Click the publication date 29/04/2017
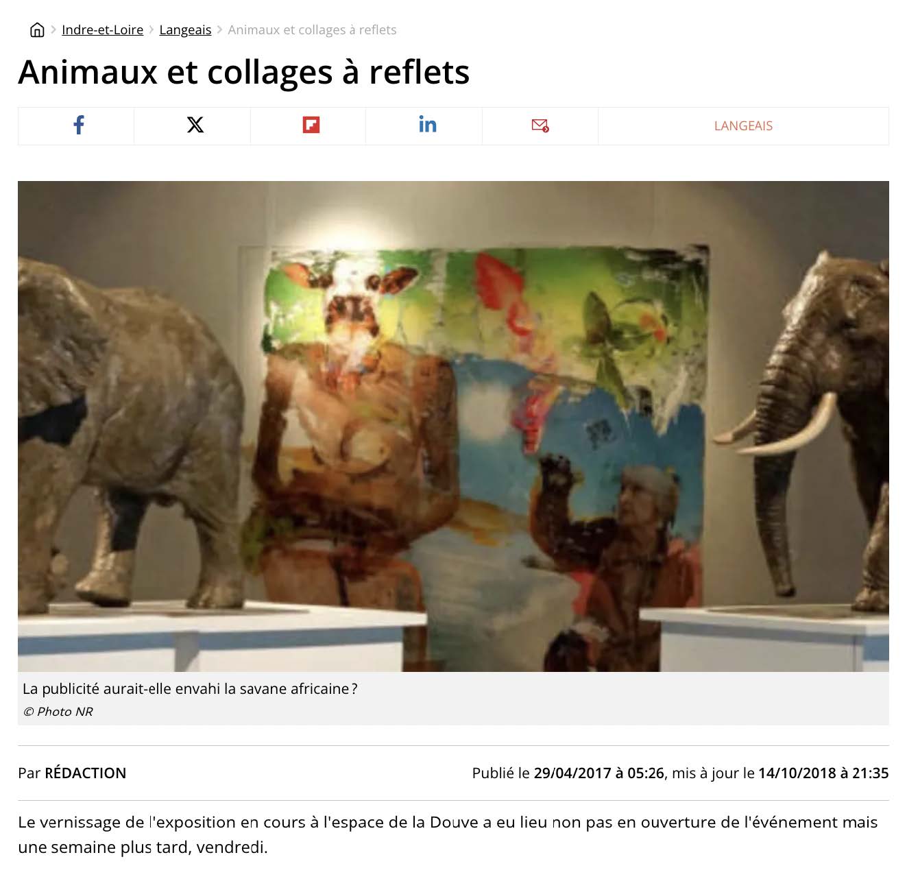The width and height of the screenshot is (907, 879). click(572, 773)
